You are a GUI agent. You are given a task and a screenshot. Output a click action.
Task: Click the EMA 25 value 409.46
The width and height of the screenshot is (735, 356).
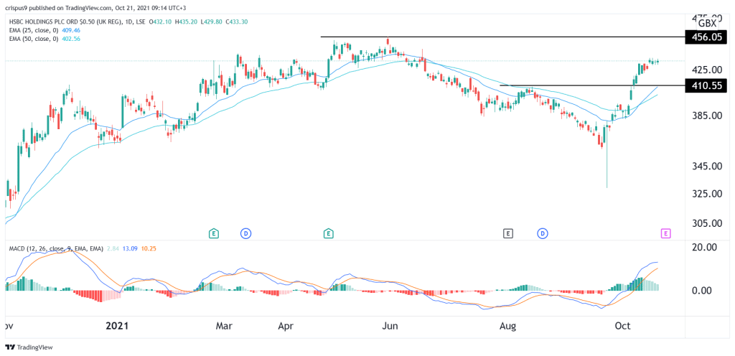pyautogui.click(x=71, y=31)
